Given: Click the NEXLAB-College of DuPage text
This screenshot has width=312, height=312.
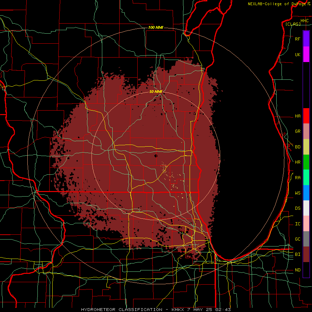Looking at the screenshot, I should [277, 4].
